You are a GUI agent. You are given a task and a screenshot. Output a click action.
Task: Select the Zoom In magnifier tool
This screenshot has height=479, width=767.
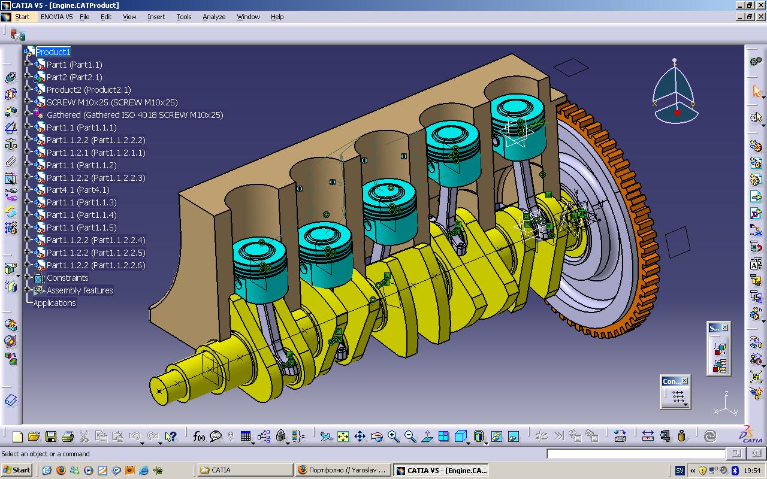(393, 436)
